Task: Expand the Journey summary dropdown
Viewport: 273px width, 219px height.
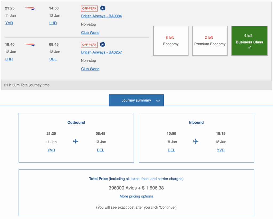Action: tap(136, 100)
